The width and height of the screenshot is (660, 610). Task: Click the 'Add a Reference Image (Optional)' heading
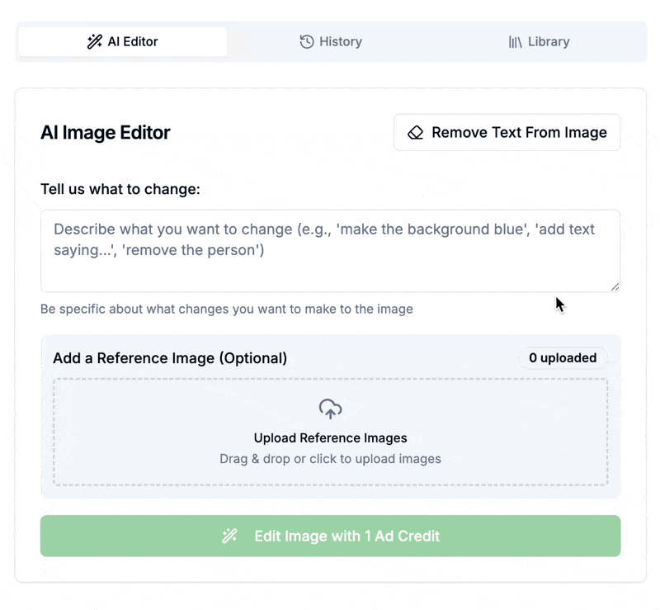coord(170,358)
